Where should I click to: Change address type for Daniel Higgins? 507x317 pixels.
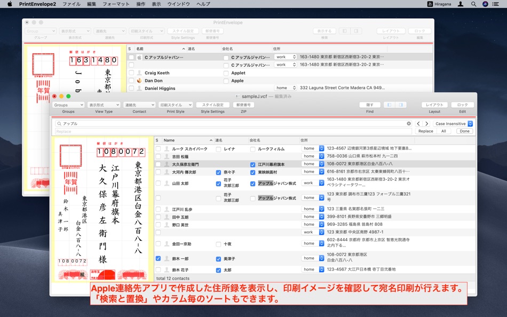(x=285, y=88)
